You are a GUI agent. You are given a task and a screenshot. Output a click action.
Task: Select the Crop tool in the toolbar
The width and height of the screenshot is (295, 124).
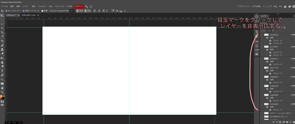[2, 33]
